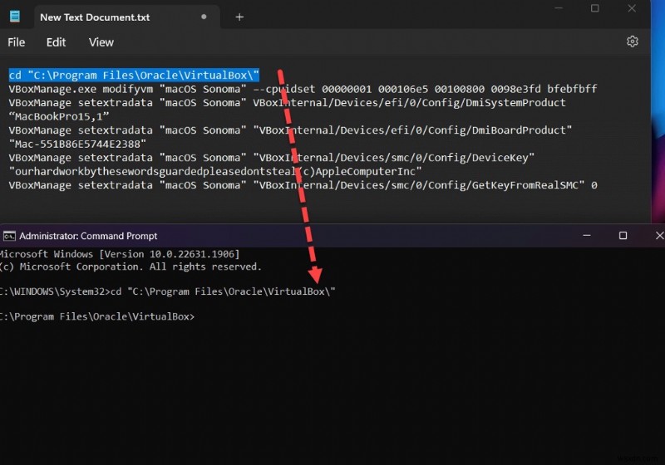Click the C:\Program Files\Oracle\VirtualBox> prompt
Viewport: 665px width, 465px height.
(x=97, y=316)
